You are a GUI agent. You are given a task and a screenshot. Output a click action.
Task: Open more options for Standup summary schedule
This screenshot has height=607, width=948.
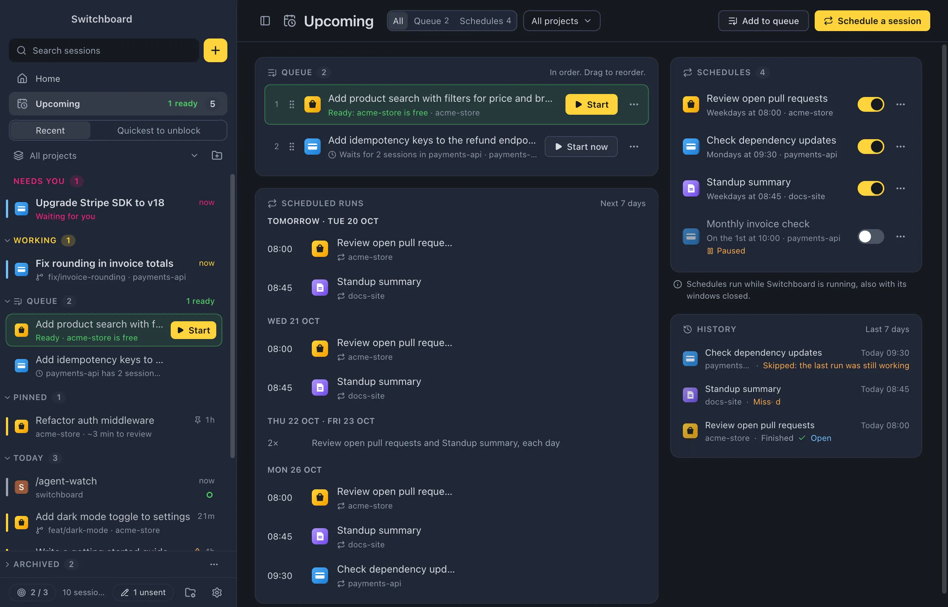900,188
